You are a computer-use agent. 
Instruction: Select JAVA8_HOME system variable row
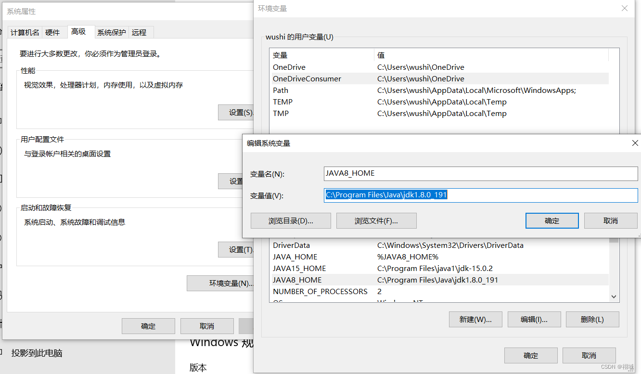[439, 280]
